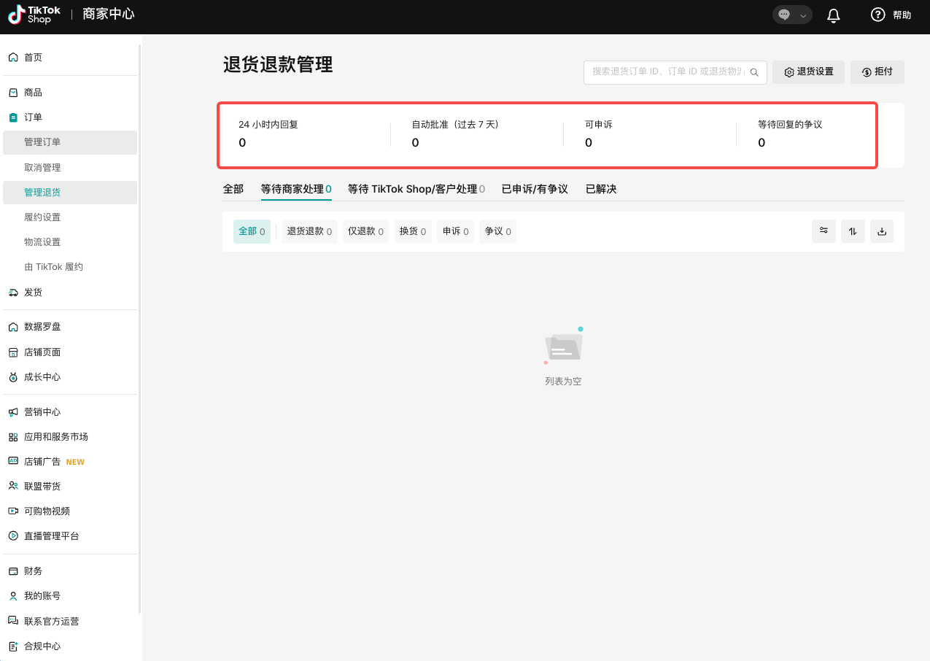
Task: Open the 财务 section icon
Action: (x=13, y=571)
